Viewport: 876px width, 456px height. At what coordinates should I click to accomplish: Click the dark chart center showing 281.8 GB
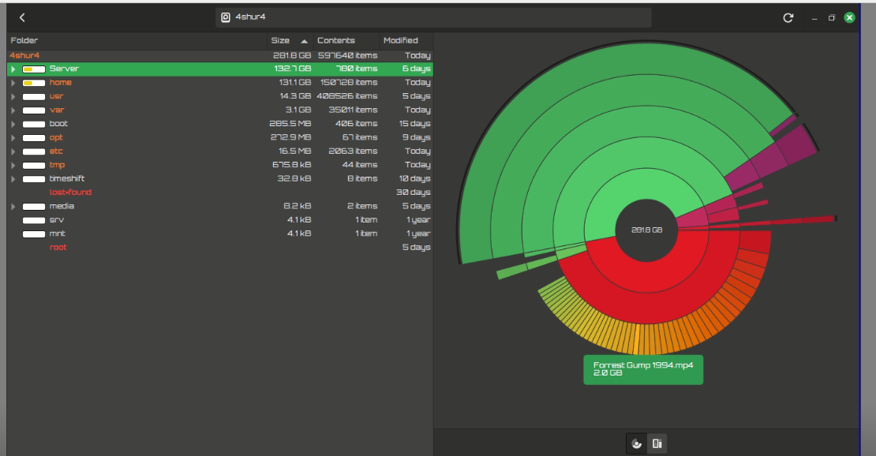point(646,230)
